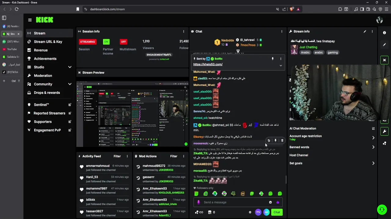The width and height of the screenshot is (391, 219).
Task: Click the first green emote in quick emote row
Action: point(196,193)
